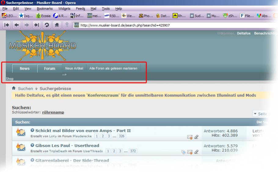Image resolution: width=278 pixels, height=172 pixels.
Task: Jump to newest post in Gibson Les Paul thread
Action: [32, 145]
